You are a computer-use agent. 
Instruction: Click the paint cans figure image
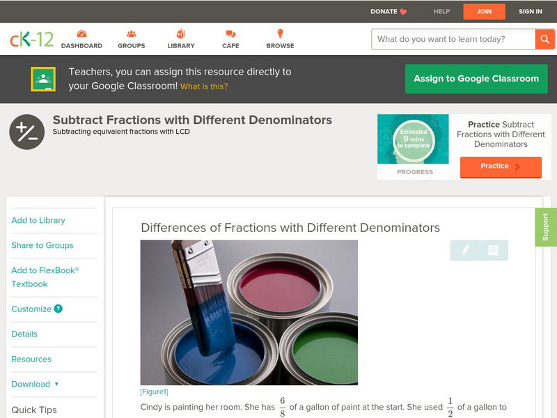pos(249,312)
